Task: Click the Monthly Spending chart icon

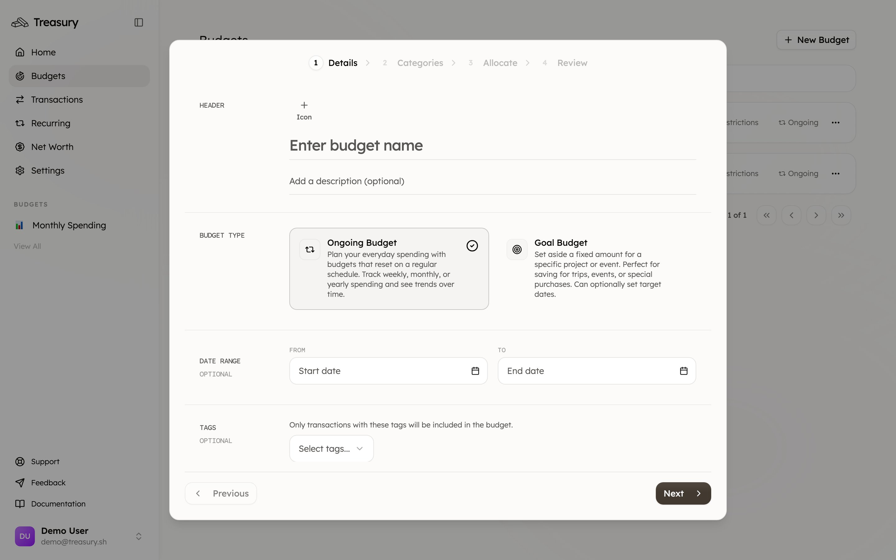Action: pos(19,225)
